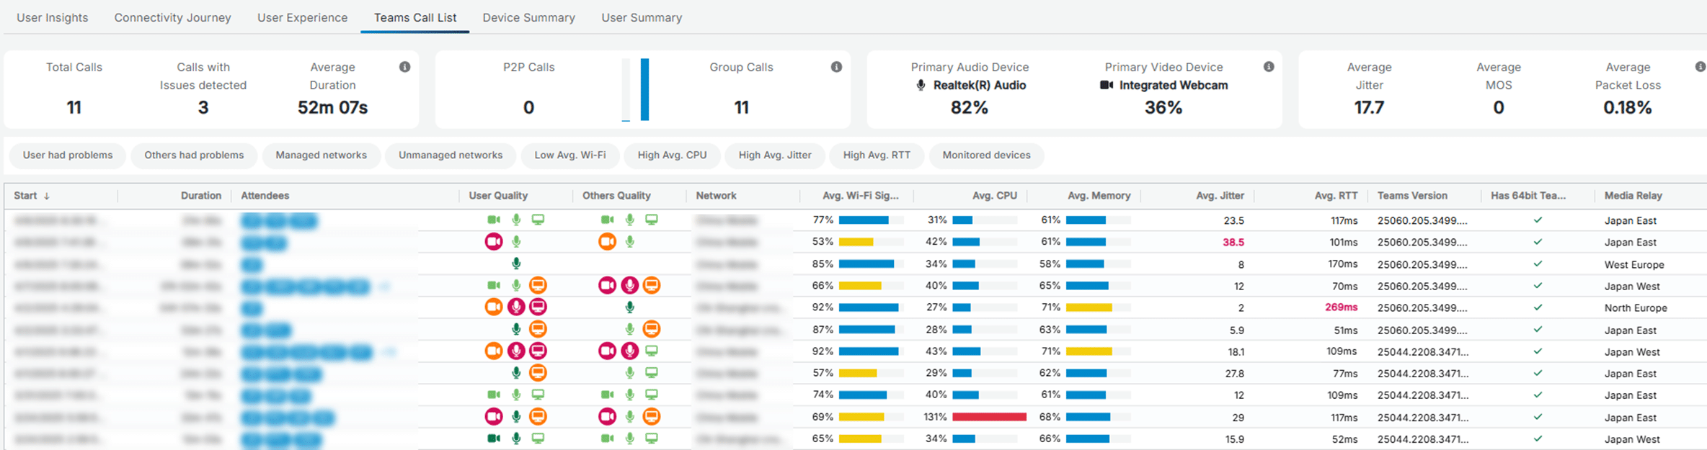
Task: Enable the High Avg. CPU filter chip
Action: click(672, 156)
